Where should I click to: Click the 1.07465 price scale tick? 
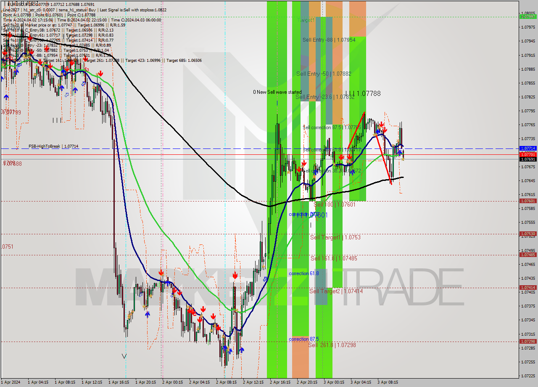pos(528,264)
